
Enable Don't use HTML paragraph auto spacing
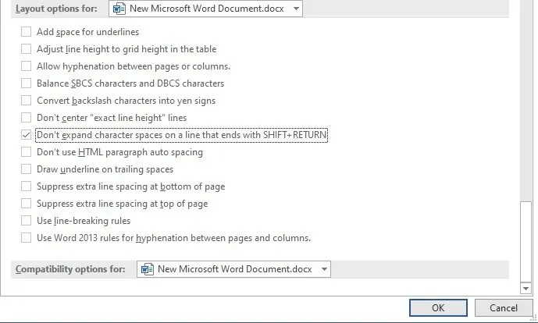[27, 152]
